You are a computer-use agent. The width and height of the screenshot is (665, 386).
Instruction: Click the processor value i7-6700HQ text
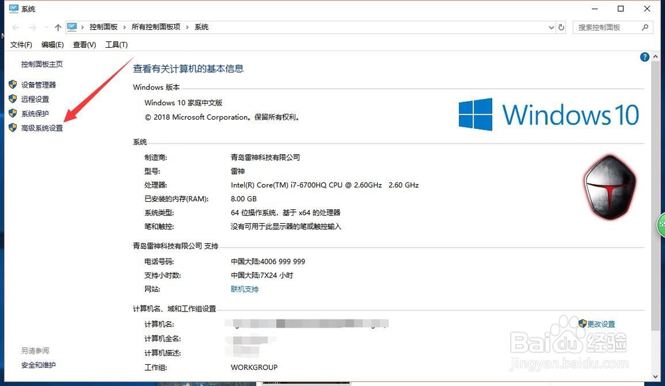[325, 185]
